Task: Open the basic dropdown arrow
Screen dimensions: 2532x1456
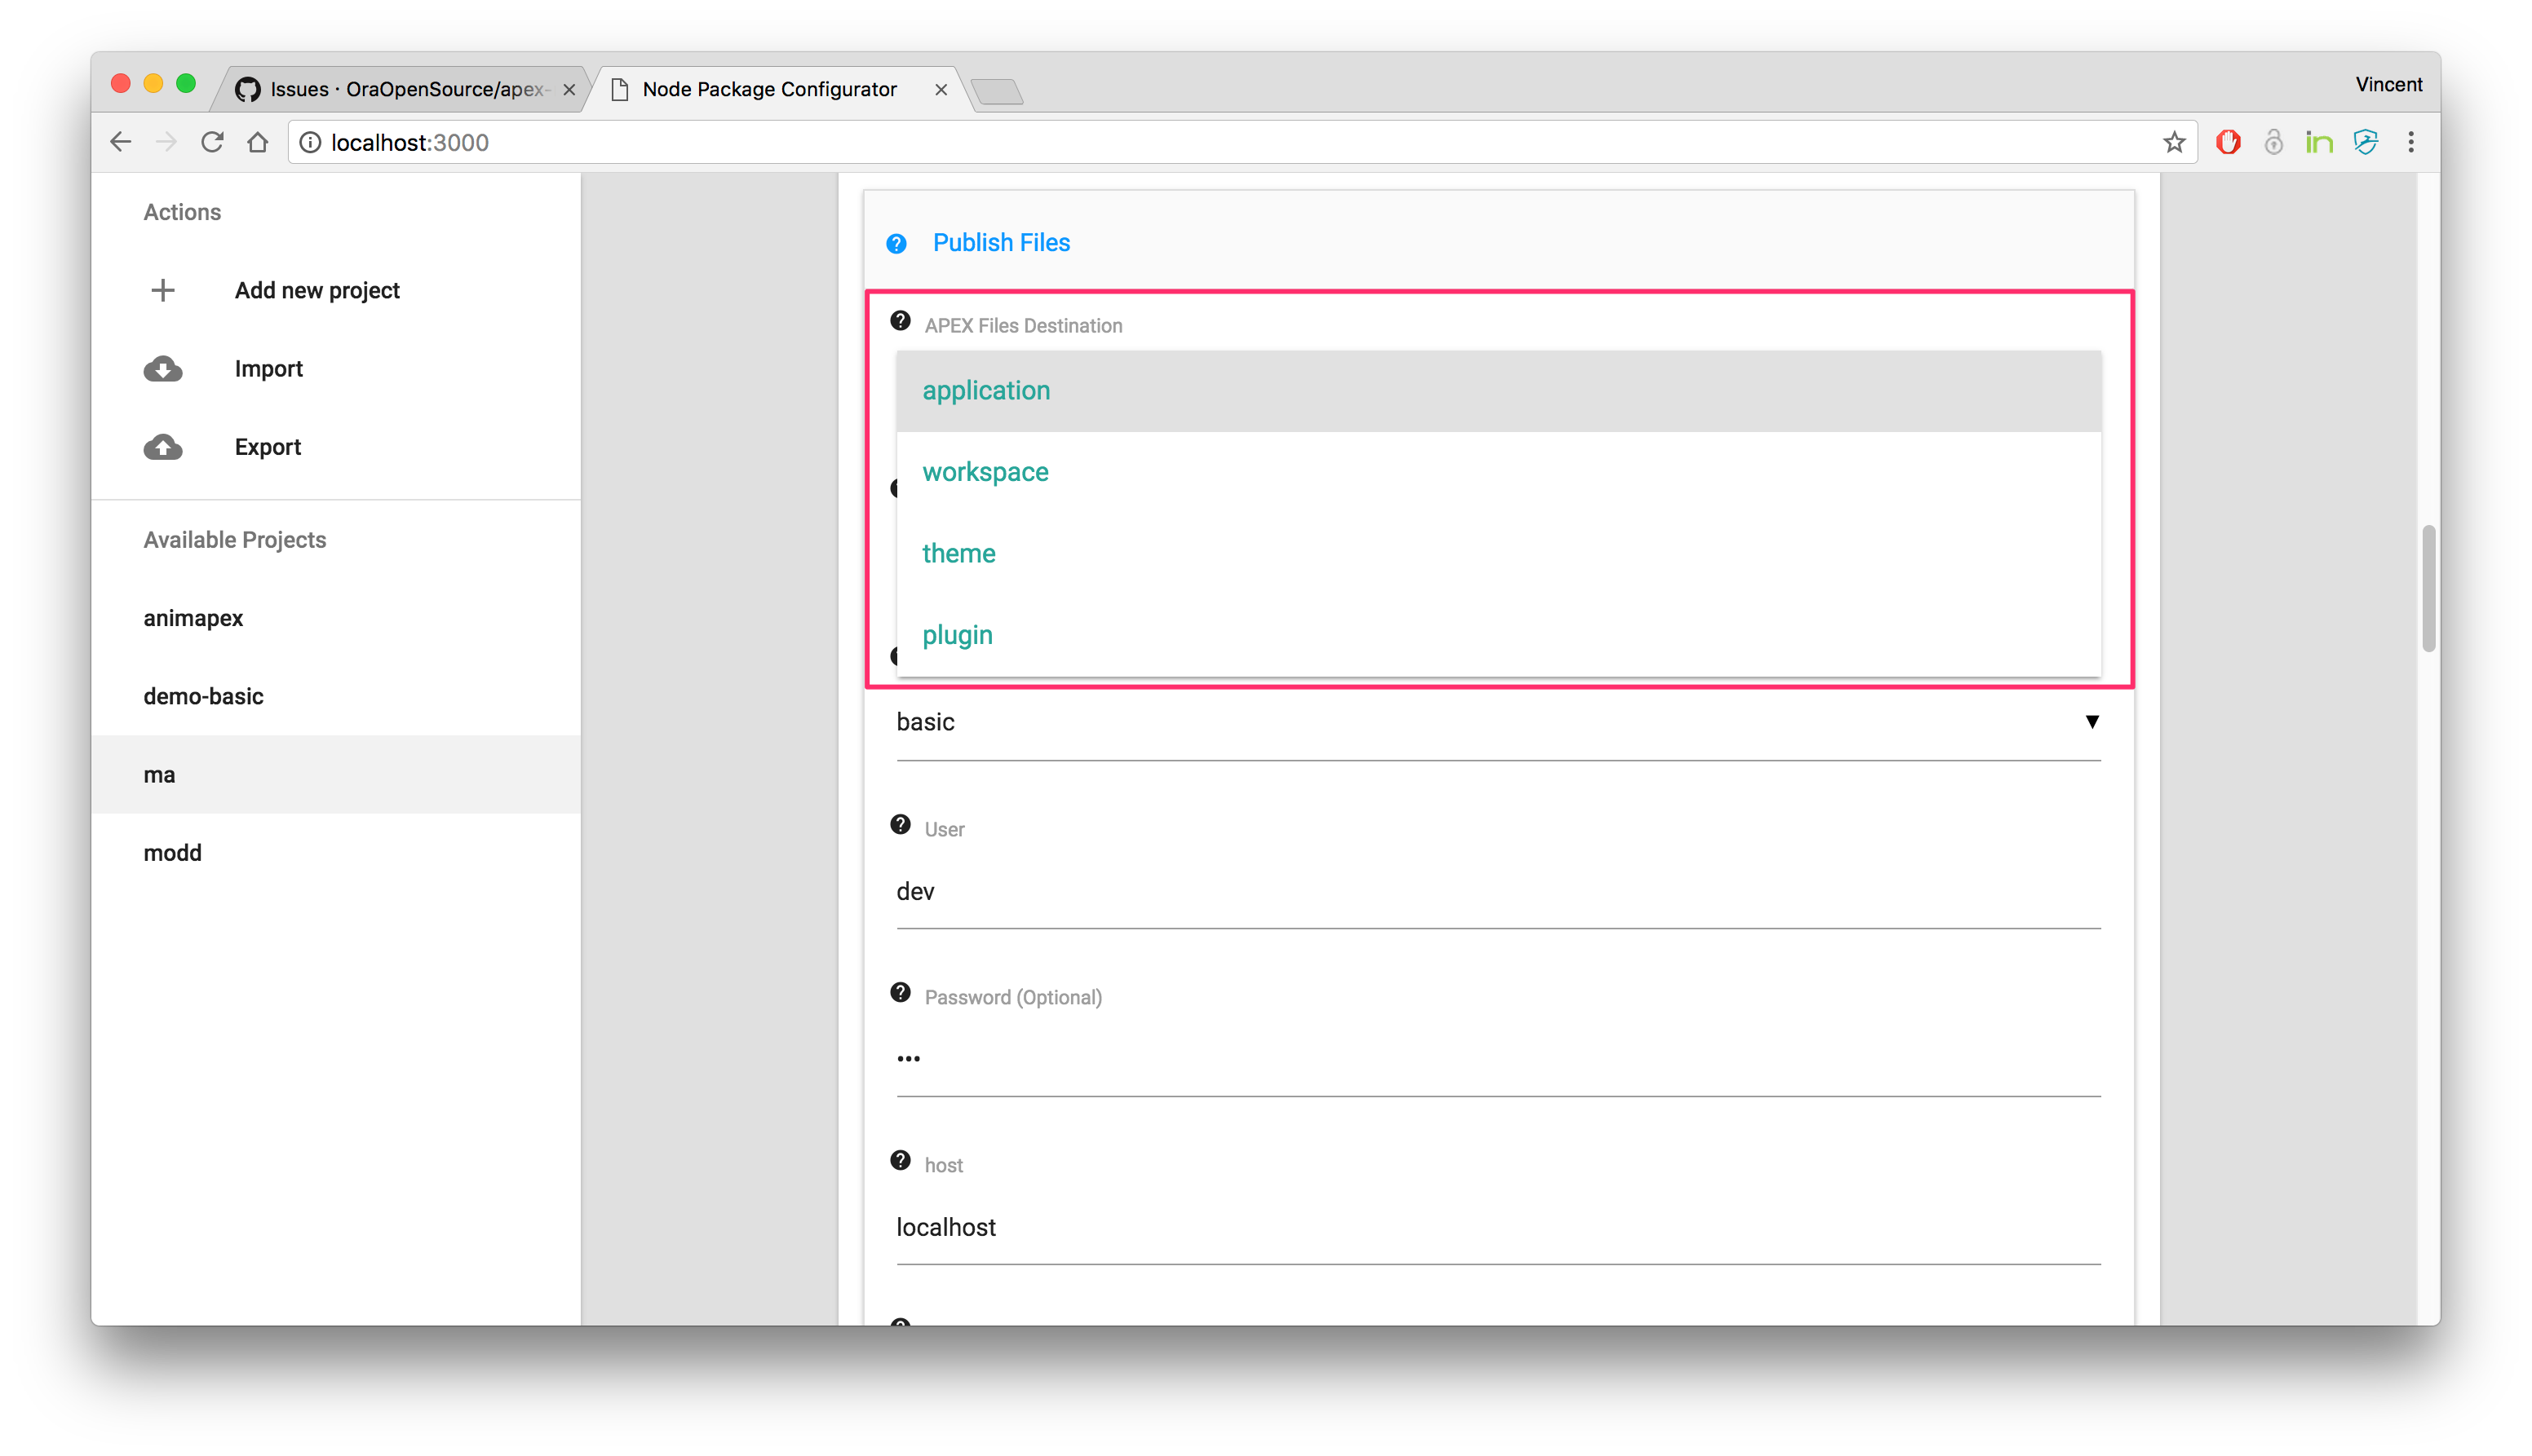Action: tap(2091, 722)
